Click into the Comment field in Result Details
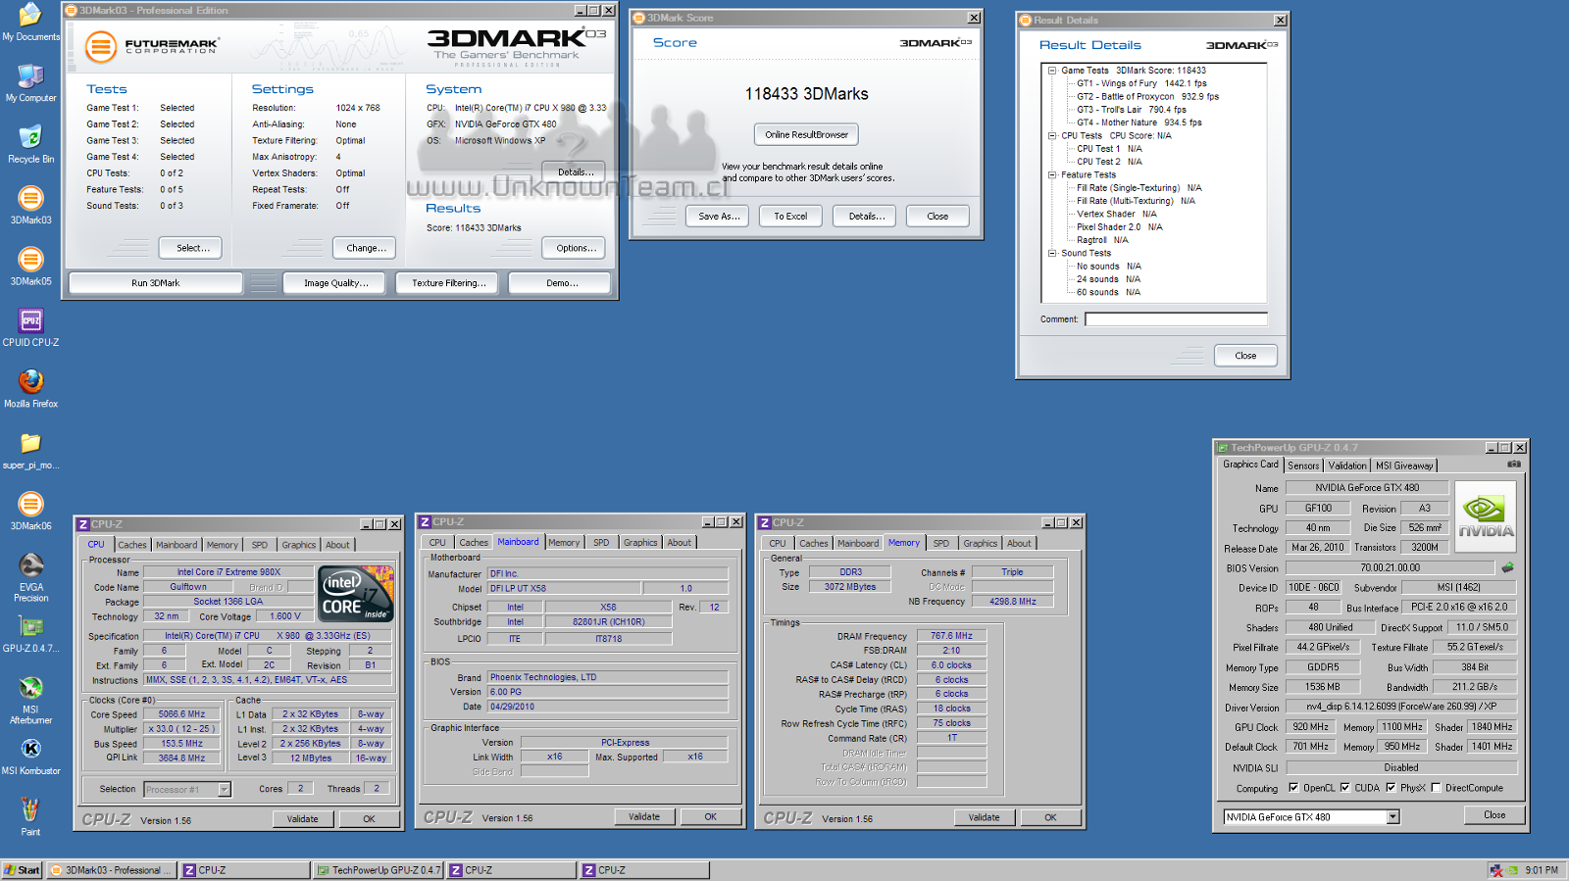This screenshot has height=881, width=1569. tap(1176, 319)
